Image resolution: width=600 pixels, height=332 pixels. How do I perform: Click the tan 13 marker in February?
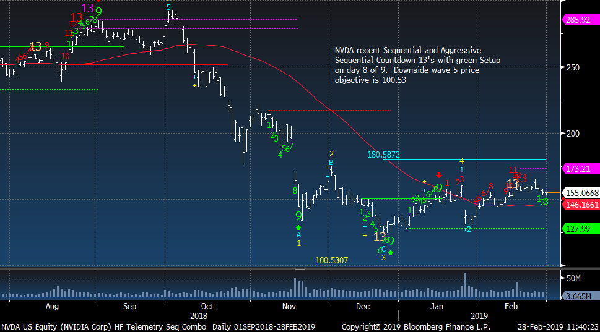(x=512, y=184)
